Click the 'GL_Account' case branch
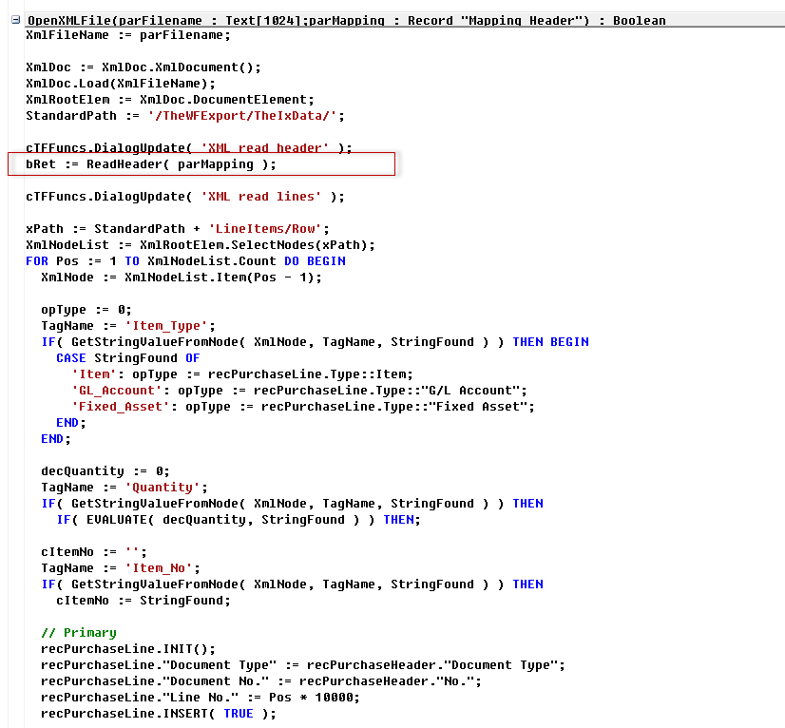 pos(114,391)
